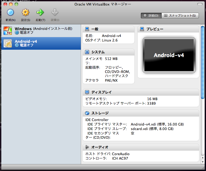Open 設定(S) settings gear icon
Image resolution: width=206 pixels, height=171 pixels.
(x=25, y=12)
